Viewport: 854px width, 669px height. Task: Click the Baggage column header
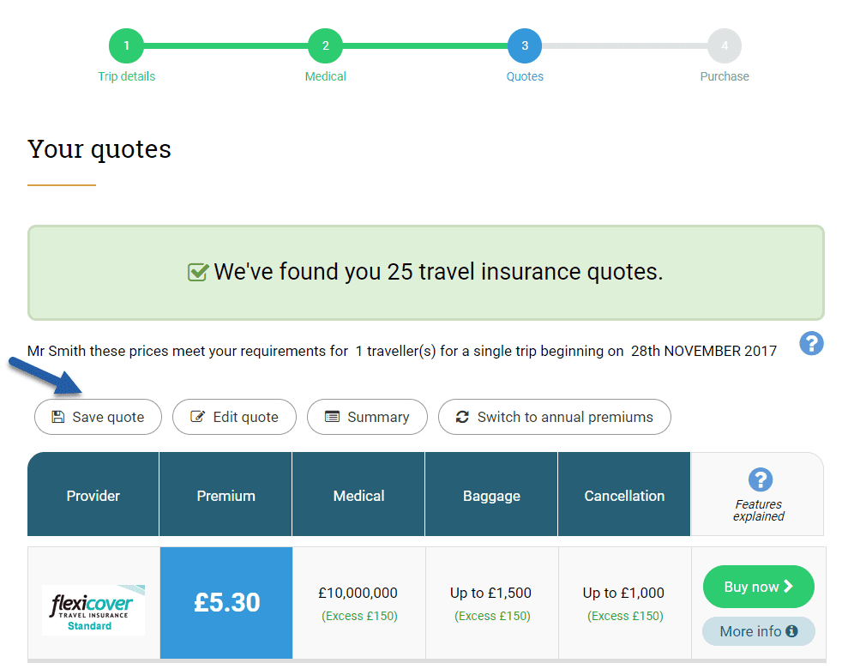pos(491,494)
